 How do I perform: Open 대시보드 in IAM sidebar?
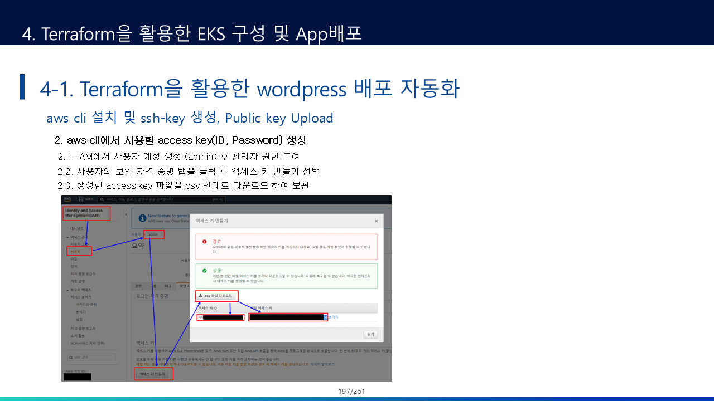click(77, 228)
